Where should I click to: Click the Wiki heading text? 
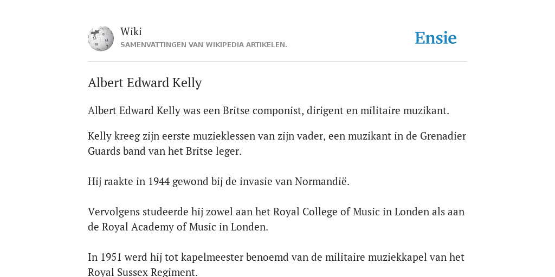pos(131,31)
